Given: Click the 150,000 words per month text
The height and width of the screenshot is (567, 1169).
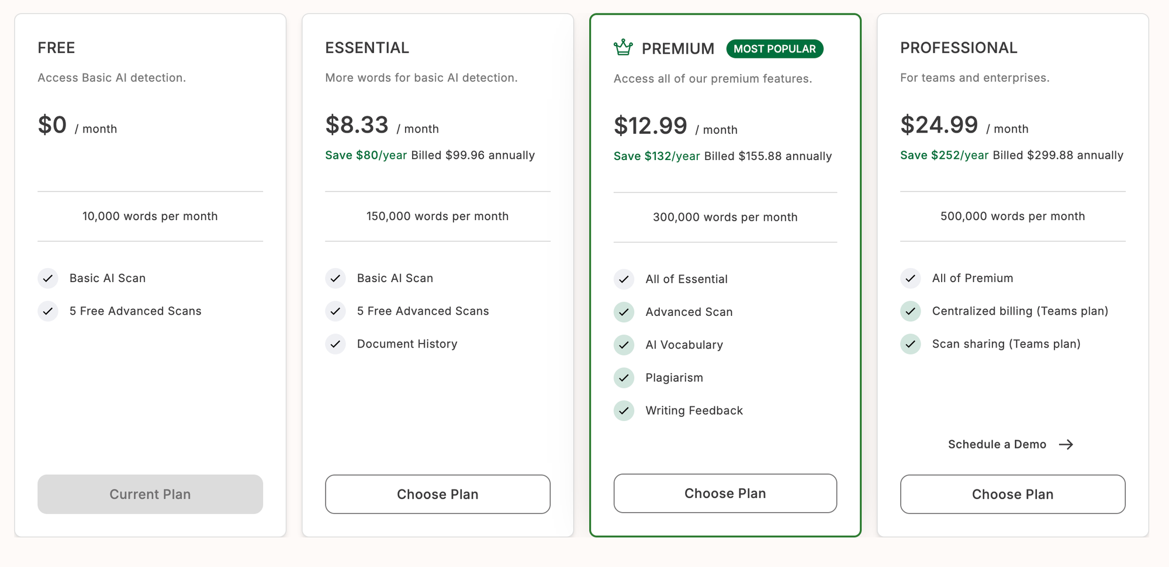Looking at the screenshot, I should [x=437, y=217].
